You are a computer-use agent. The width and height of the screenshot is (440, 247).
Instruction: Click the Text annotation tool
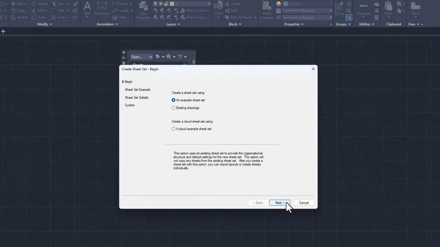point(87,8)
